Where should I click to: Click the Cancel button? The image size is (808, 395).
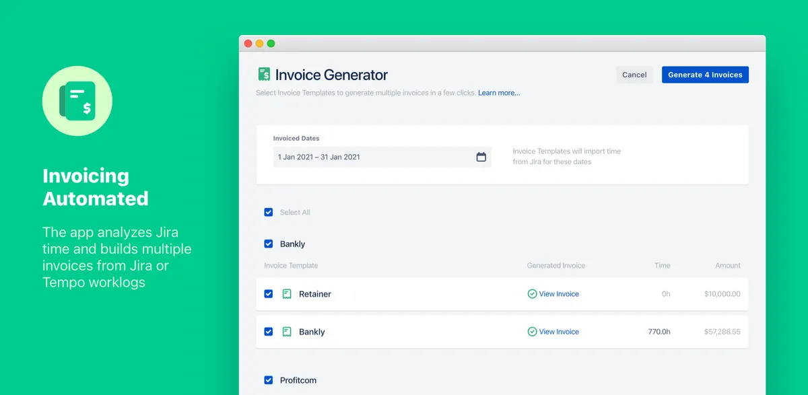click(x=634, y=75)
